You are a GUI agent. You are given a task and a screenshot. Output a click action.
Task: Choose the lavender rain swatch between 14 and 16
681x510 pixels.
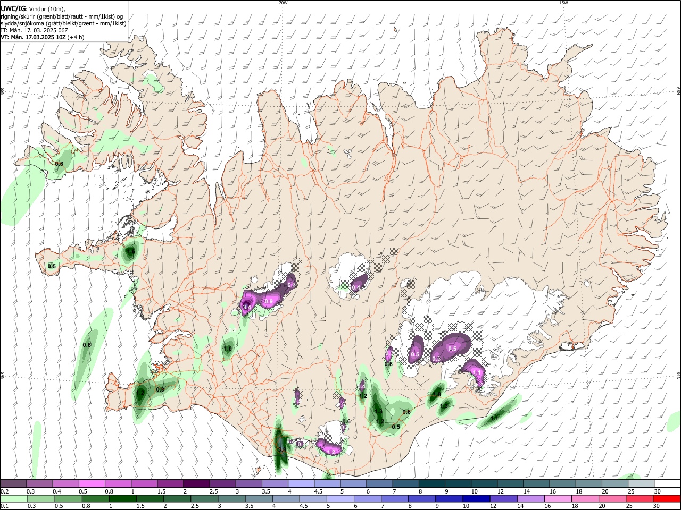tap(531, 499)
